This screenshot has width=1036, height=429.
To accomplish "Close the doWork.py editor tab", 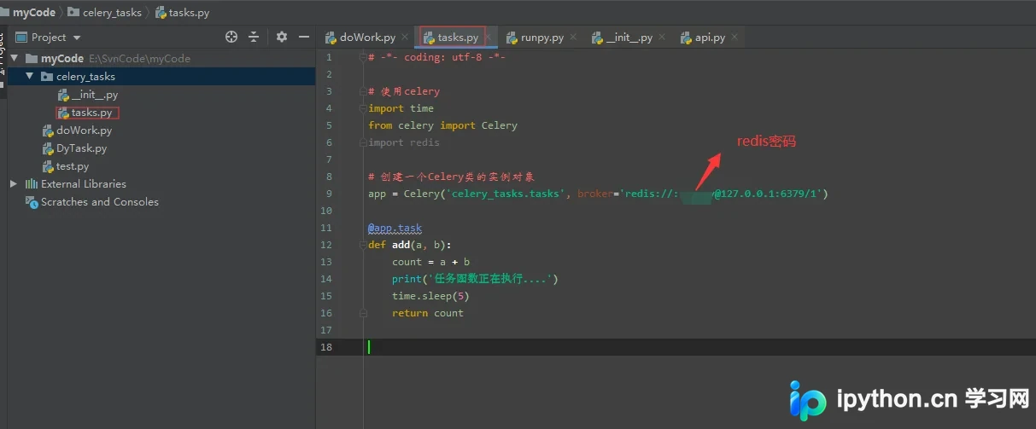I will click(405, 38).
